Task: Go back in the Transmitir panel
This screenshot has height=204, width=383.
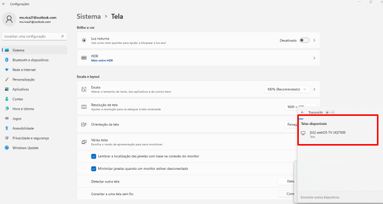Action: tap(303, 112)
